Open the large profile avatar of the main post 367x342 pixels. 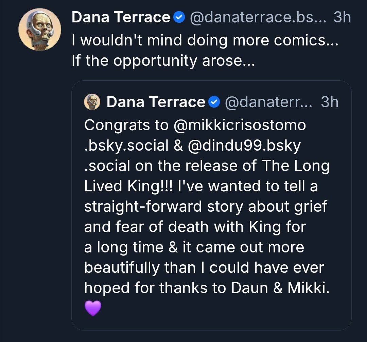point(40,30)
